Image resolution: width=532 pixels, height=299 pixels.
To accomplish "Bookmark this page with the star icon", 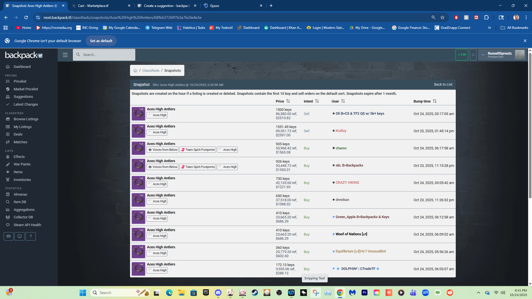I will coord(442,17).
